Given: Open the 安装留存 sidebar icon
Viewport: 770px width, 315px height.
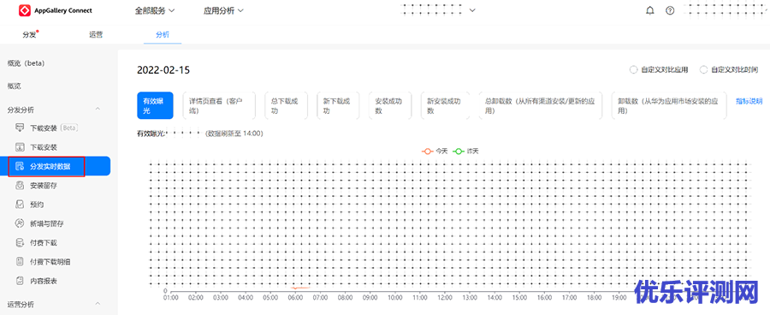Looking at the screenshot, I should click(x=20, y=185).
